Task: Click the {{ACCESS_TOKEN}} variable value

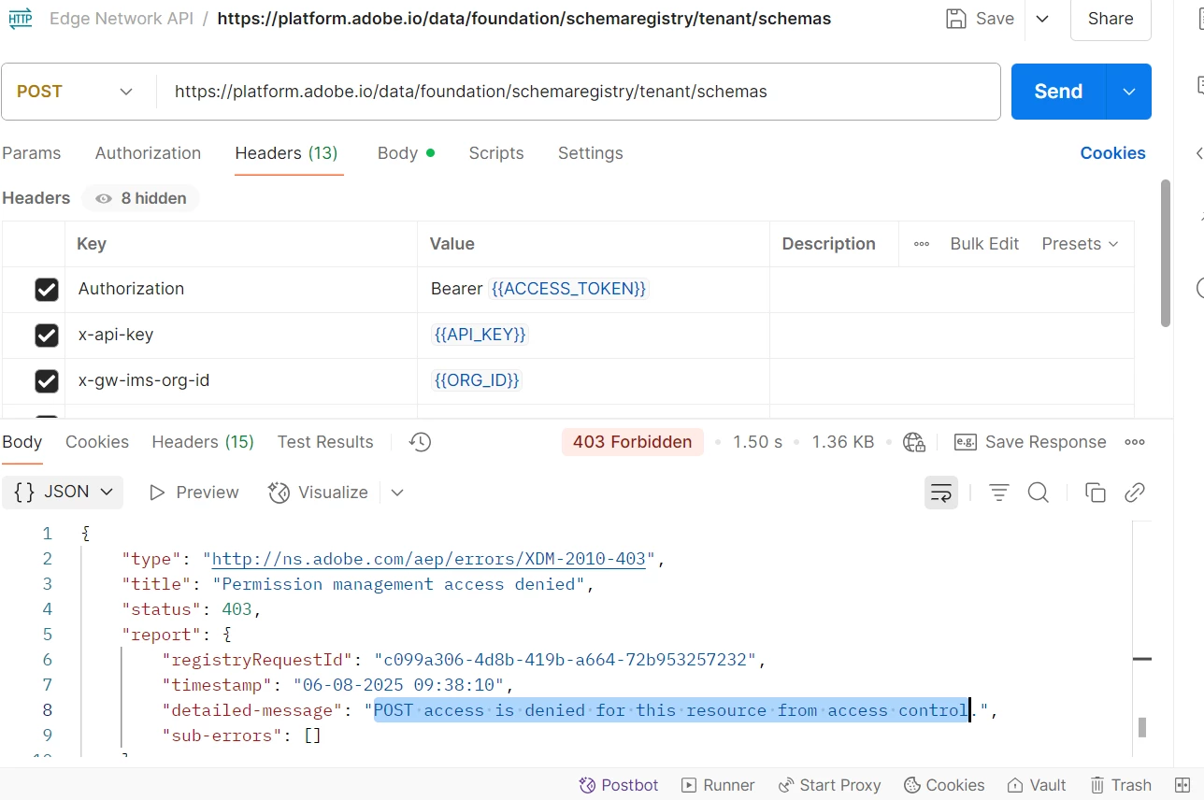Action: tap(568, 289)
